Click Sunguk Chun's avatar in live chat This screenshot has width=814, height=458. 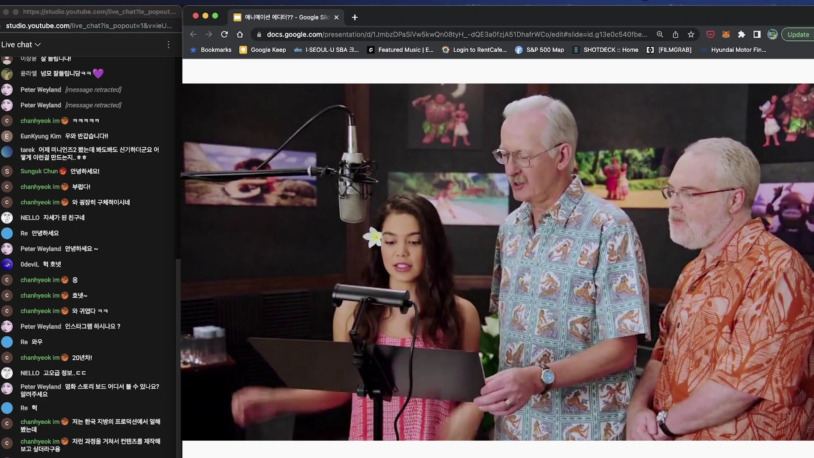7,171
